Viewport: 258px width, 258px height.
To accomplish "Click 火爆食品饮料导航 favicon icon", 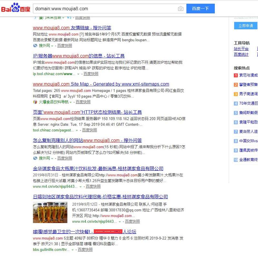I will (35, 102).
